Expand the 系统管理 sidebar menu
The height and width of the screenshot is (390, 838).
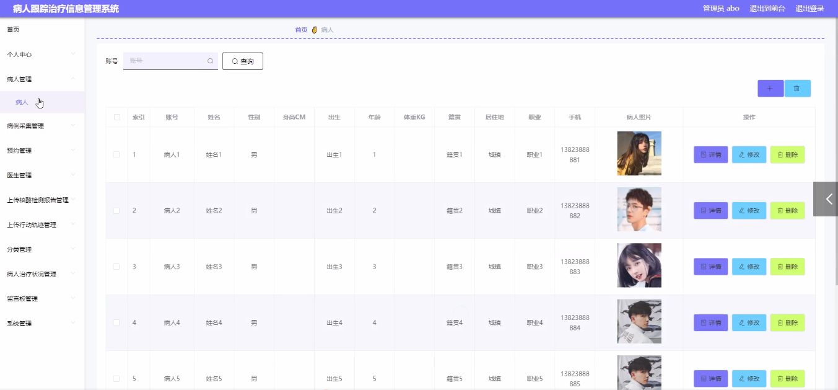tap(42, 324)
